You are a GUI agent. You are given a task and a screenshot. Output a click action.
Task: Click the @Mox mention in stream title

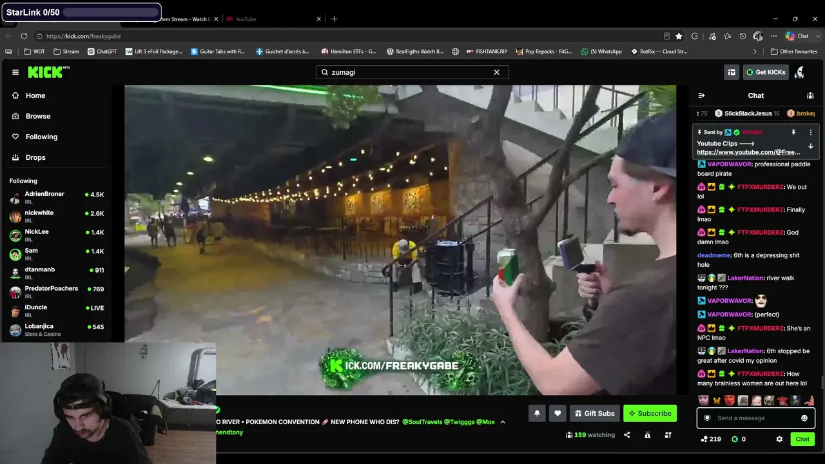pyautogui.click(x=485, y=422)
